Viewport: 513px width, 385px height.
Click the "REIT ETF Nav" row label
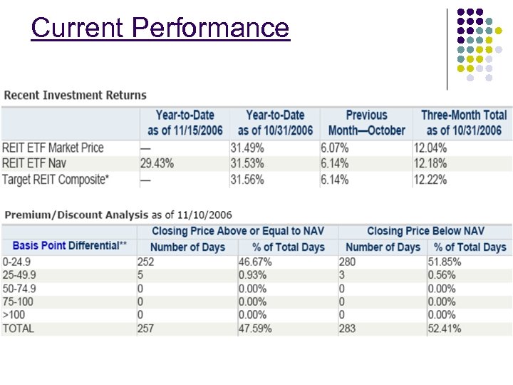pyautogui.click(x=34, y=163)
